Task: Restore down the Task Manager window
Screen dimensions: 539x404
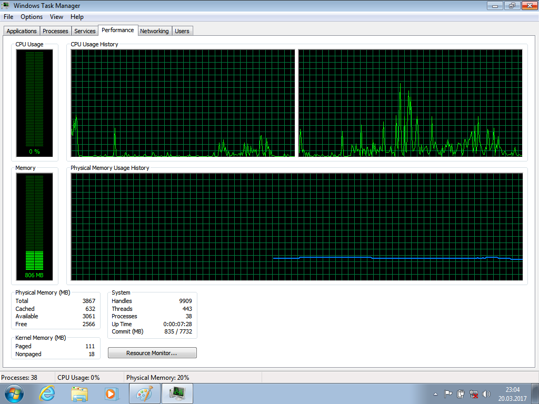Action: point(512,5)
